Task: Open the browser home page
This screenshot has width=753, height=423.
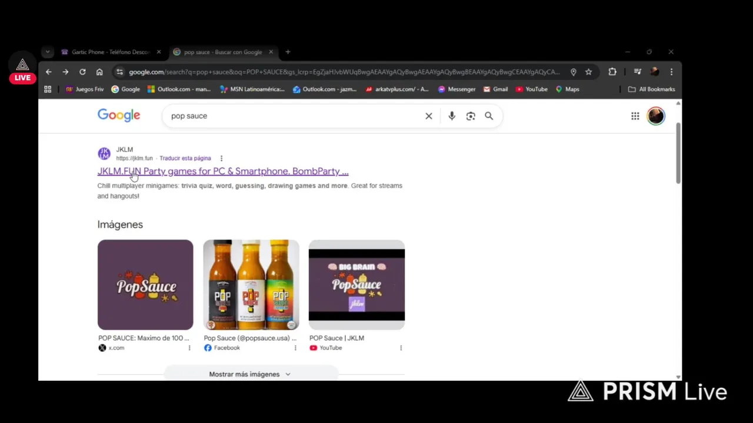Action: (99, 72)
